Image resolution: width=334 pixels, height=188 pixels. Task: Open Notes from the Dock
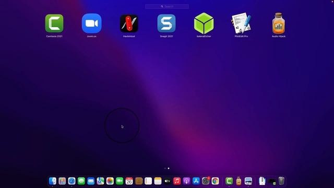[x=158, y=181]
